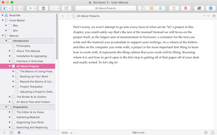The image size is (217, 135).
Task: Click the Trash toolbar icon
Action: coord(43,8)
